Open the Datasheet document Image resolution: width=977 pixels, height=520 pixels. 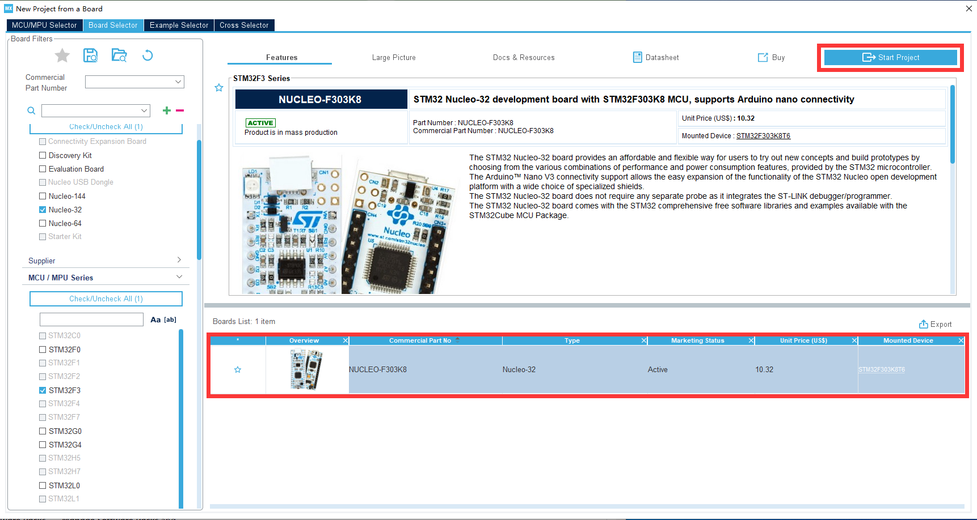pyautogui.click(x=656, y=57)
